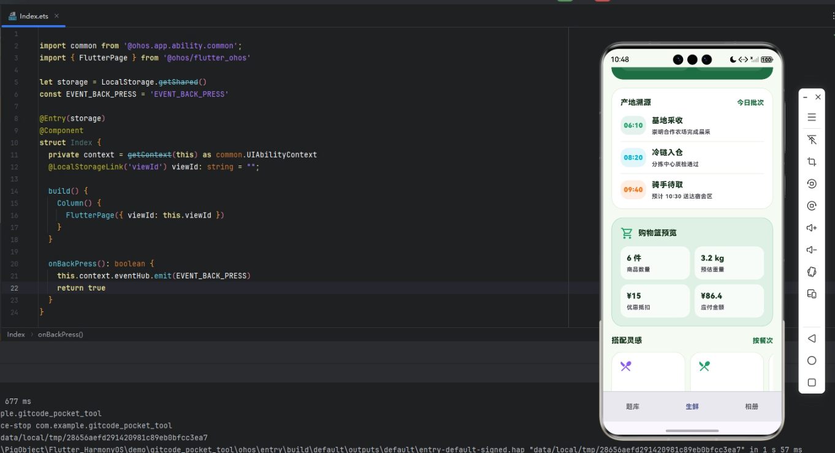This screenshot has width=835, height=453.
Task: Tap the shopping cart icon in 购物篮预览
Action: click(626, 233)
